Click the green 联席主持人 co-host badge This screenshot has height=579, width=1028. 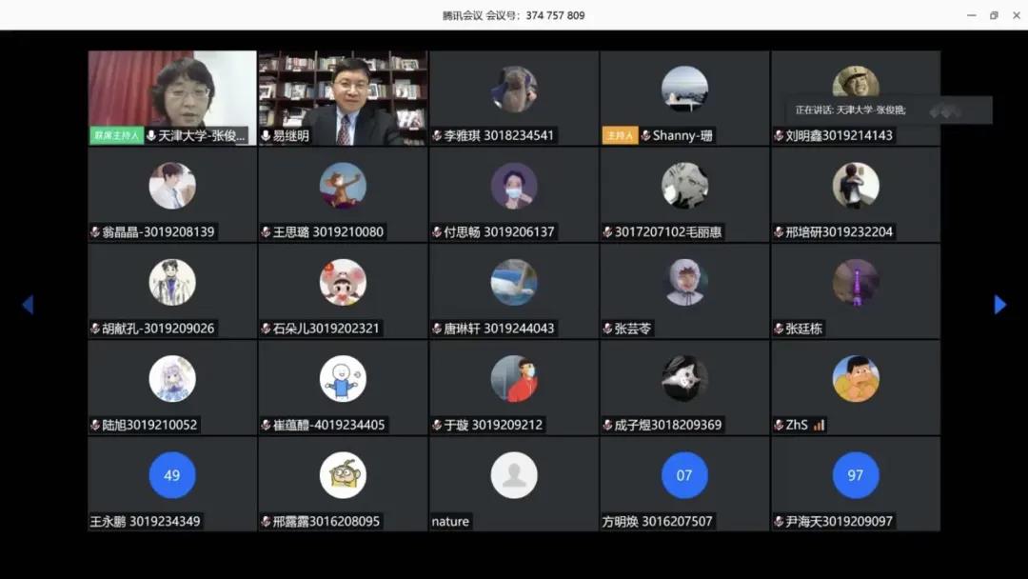pyautogui.click(x=115, y=135)
